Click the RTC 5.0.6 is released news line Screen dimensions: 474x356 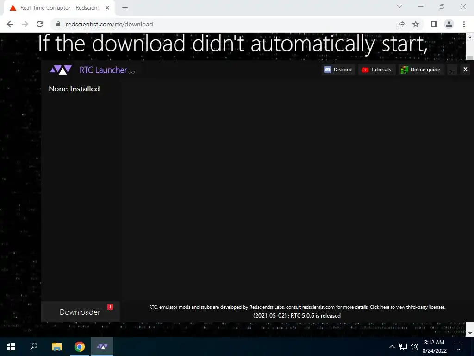(x=297, y=315)
